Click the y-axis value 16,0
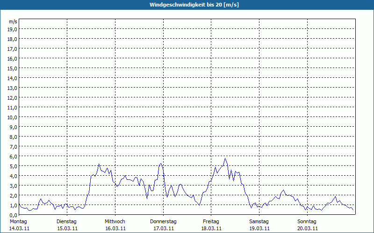 click(x=12, y=59)
